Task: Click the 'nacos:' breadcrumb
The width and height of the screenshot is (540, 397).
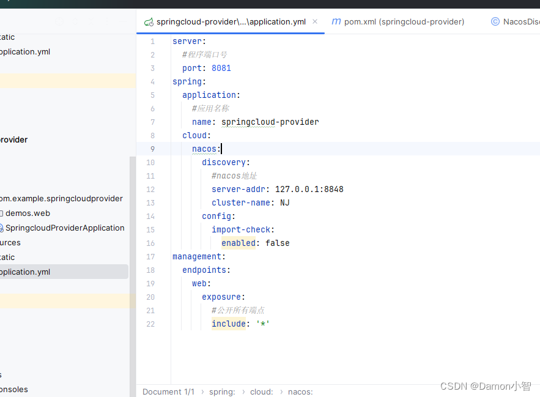Action: 300,392
